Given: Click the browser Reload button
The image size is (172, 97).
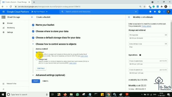Looking at the screenshot, I should [11, 6].
